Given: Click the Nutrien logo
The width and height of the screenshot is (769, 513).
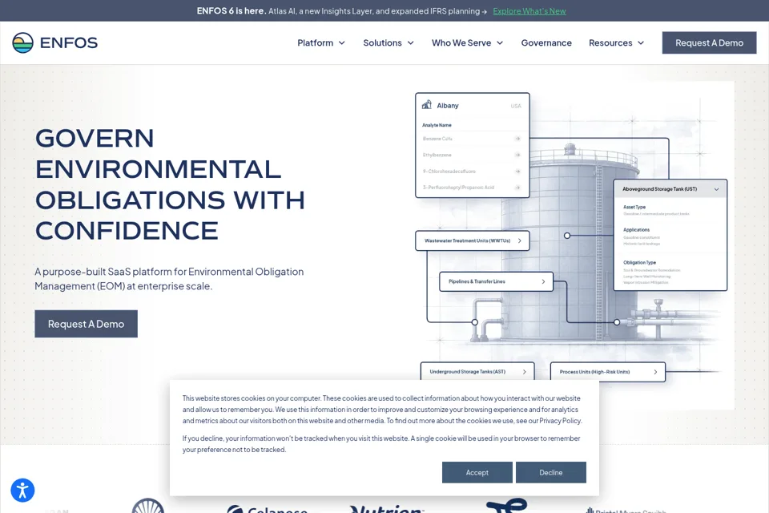Looking at the screenshot, I should pyautogui.click(x=386, y=508).
